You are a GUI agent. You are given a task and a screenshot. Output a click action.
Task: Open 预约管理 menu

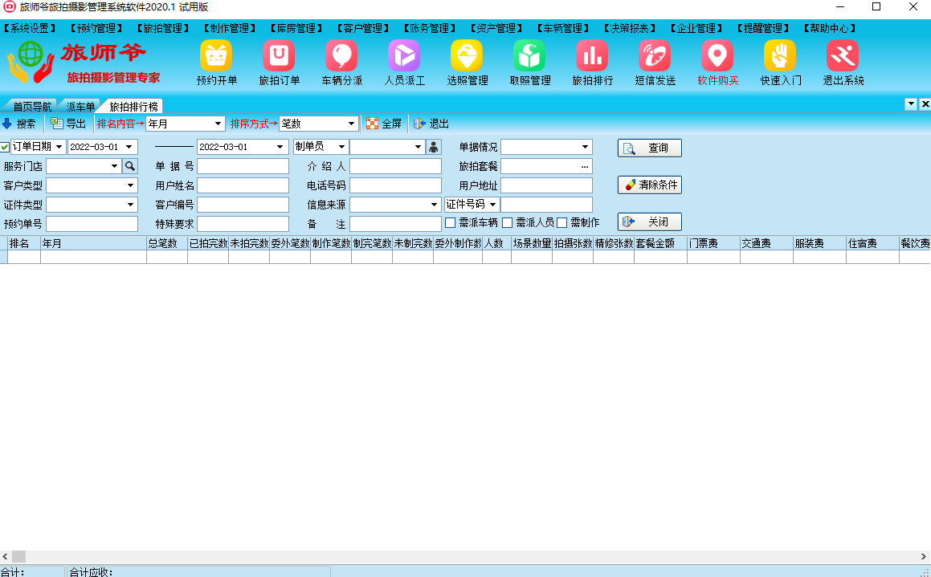(x=96, y=28)
